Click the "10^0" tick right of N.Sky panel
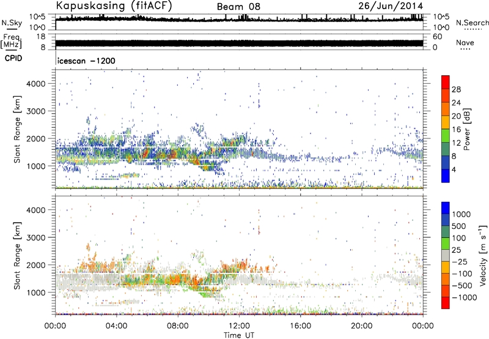The image size is (489, 339). (441, 28)
